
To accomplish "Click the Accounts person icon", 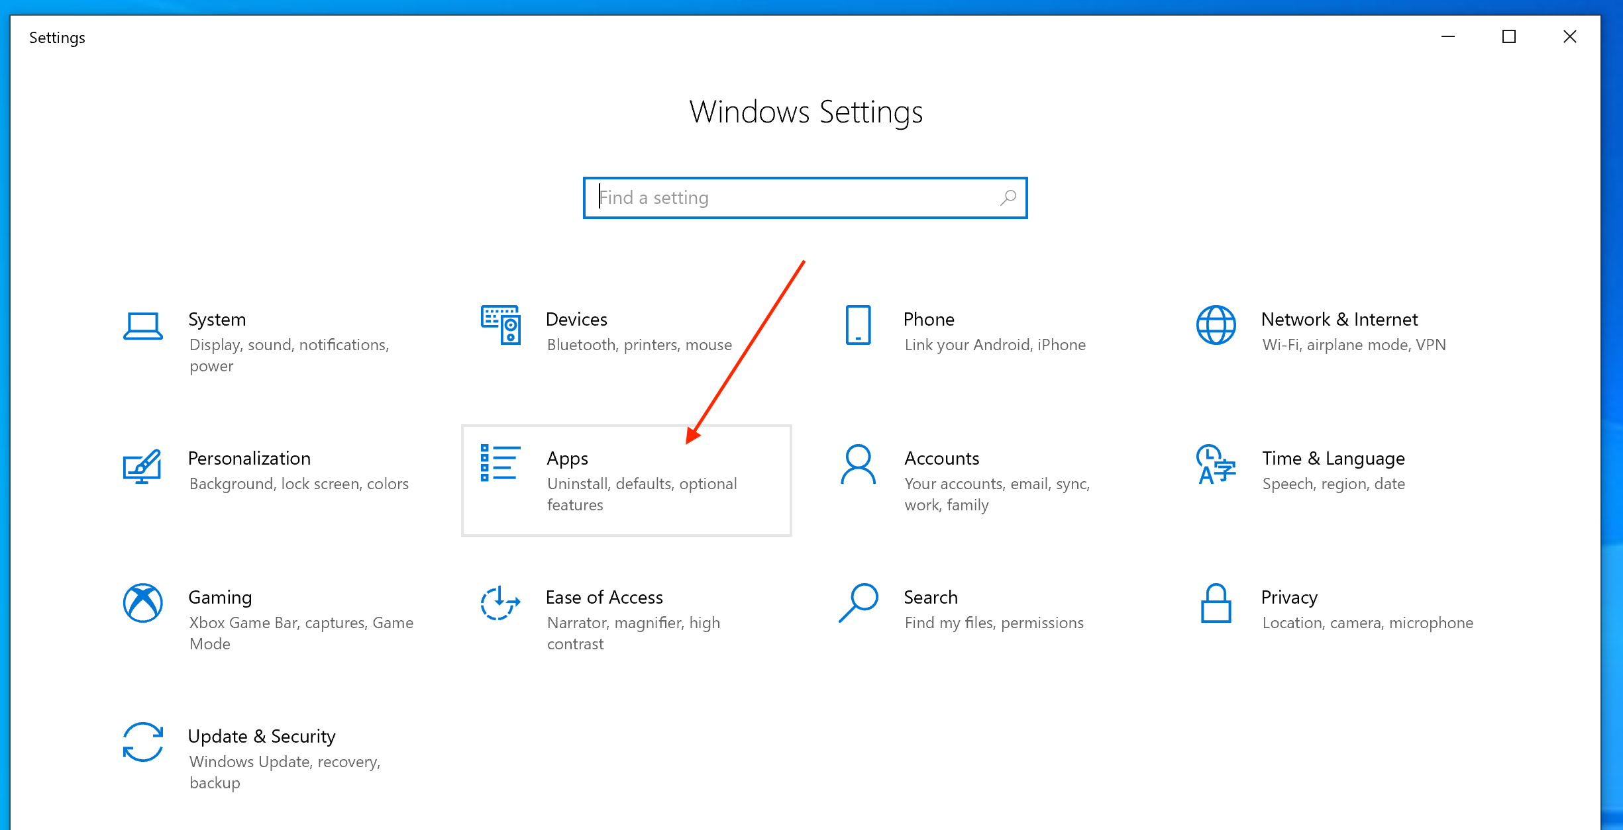I will coord(858,465).
